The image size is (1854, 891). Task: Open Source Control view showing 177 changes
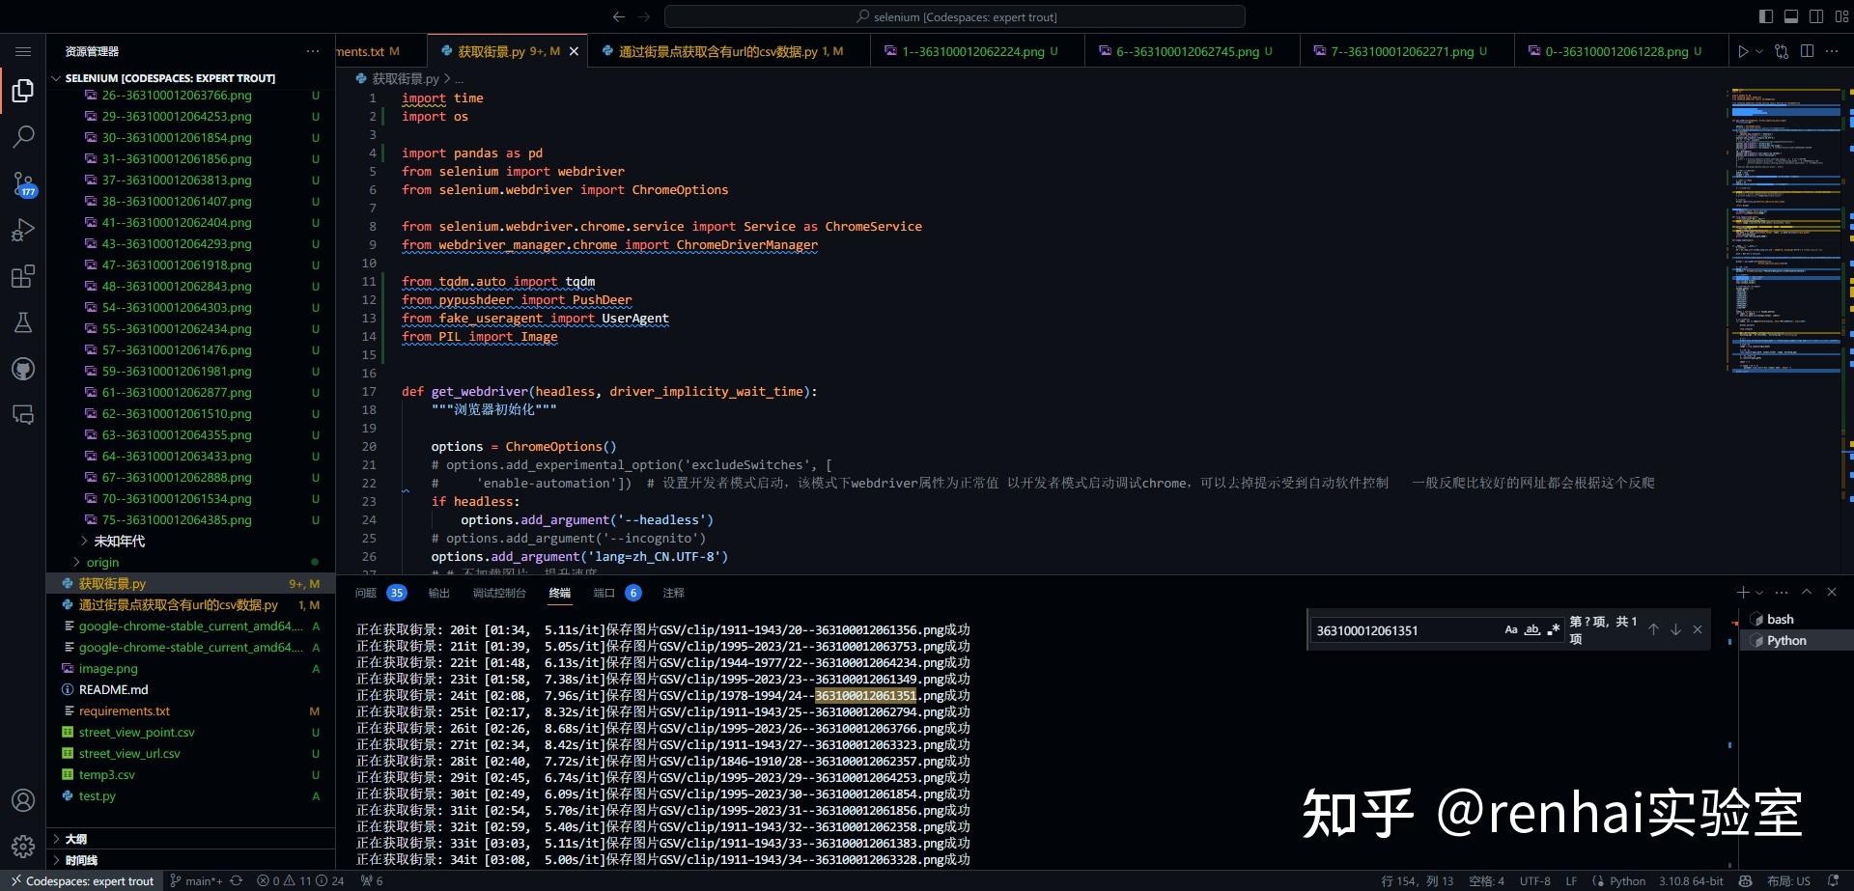click(23, 185)
